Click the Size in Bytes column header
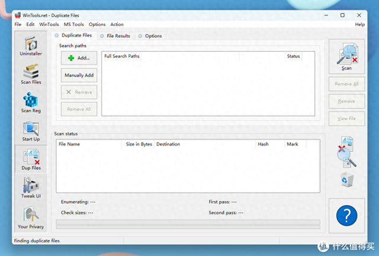Image resolution: width=379 pixels, height=256 pixels. tap(139, 144)
